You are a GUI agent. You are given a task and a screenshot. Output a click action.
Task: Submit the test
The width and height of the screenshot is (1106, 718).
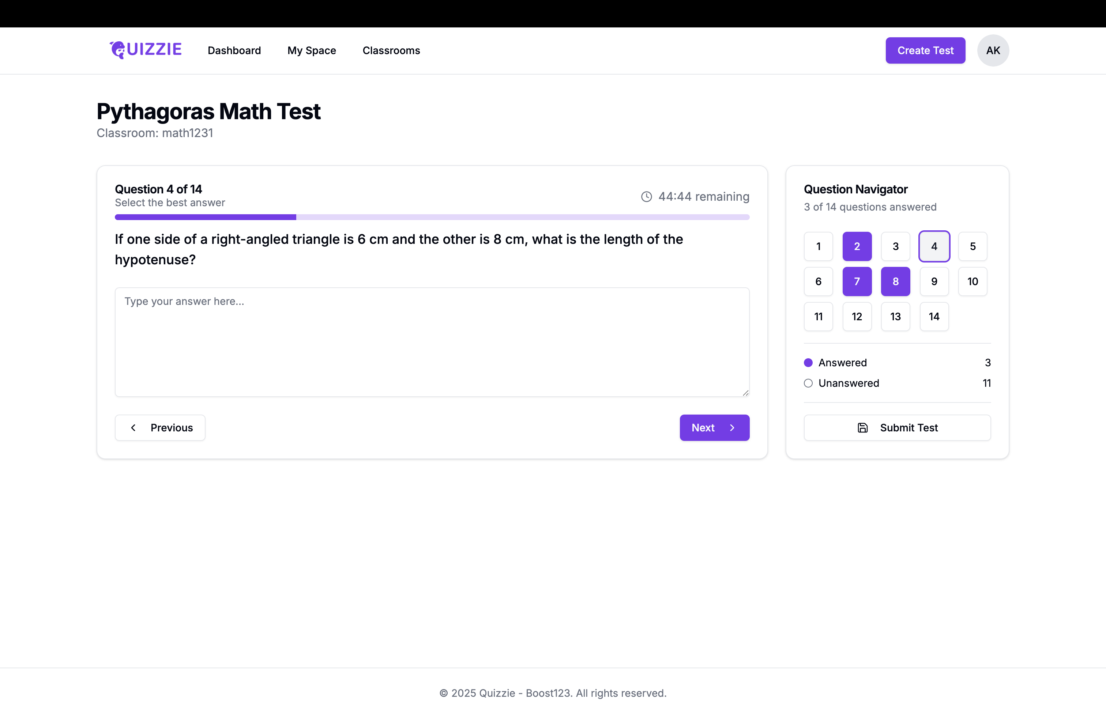pos(897,428)
